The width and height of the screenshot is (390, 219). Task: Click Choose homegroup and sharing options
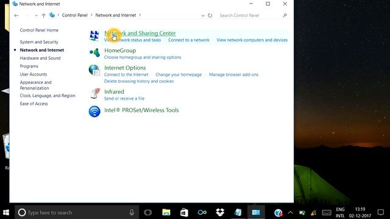[143, 57]
